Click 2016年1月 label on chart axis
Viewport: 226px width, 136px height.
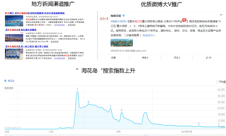tap(187, 132)
